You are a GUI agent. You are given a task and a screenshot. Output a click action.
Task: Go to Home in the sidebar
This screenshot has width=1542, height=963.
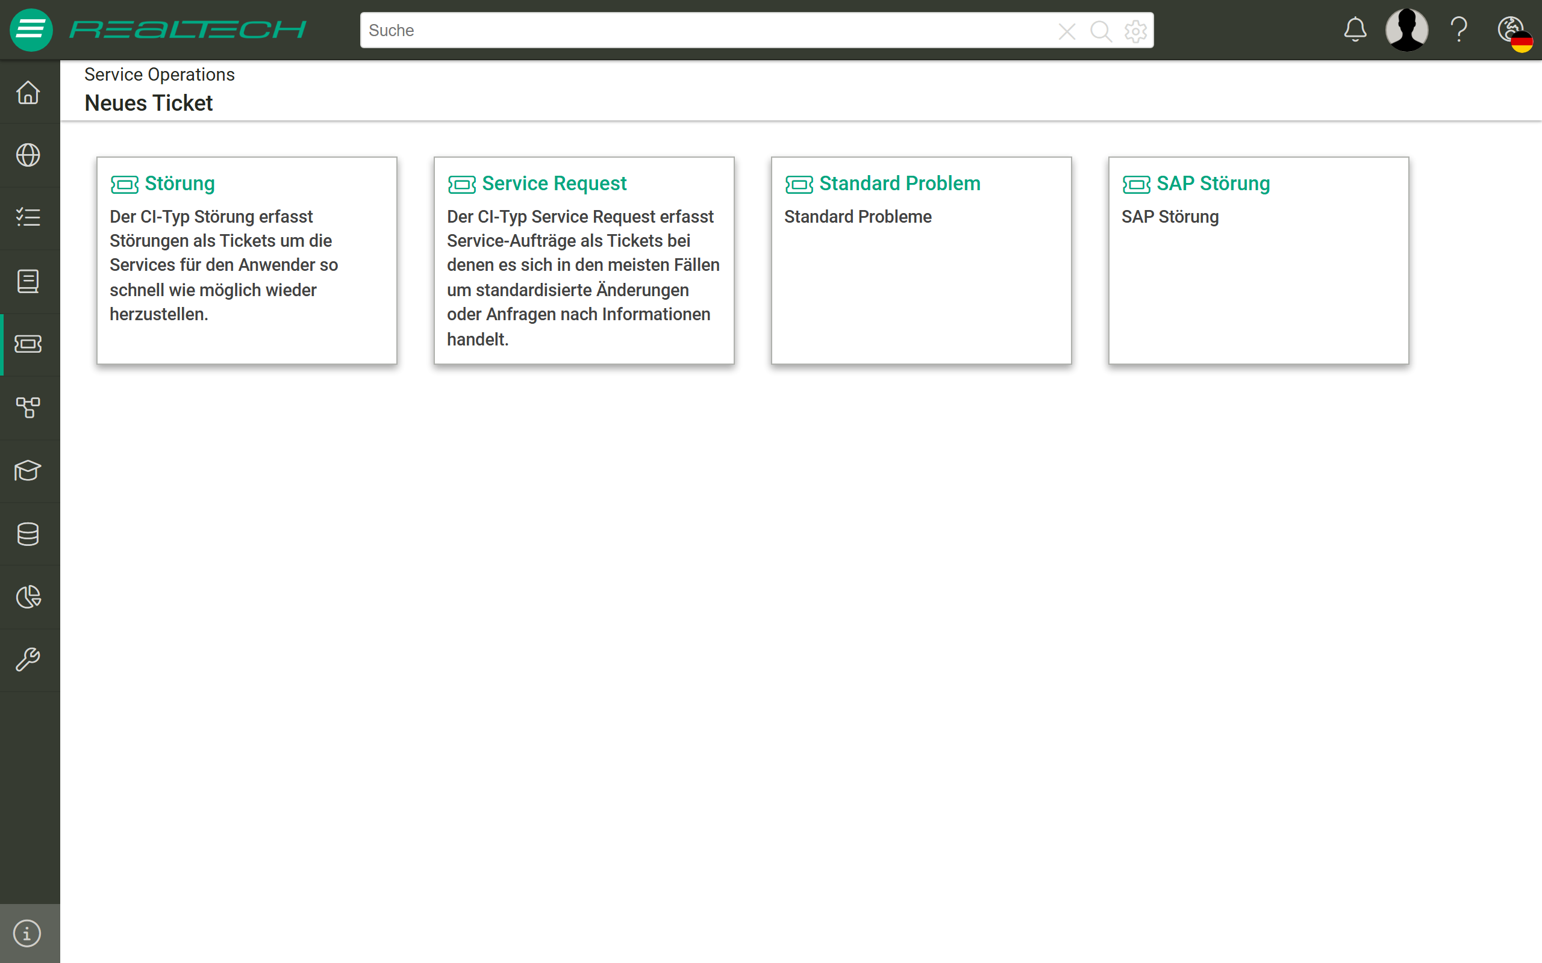click(28, 92)
